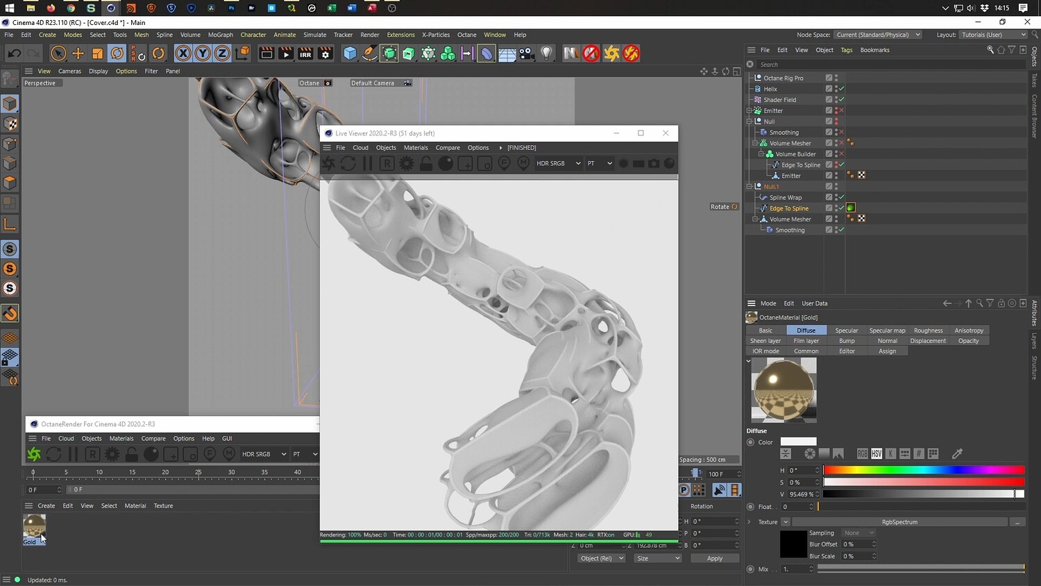Add a Camera object from the toolbar
The height and width of the screenshot is (586, 1041).
coord(527,53)
